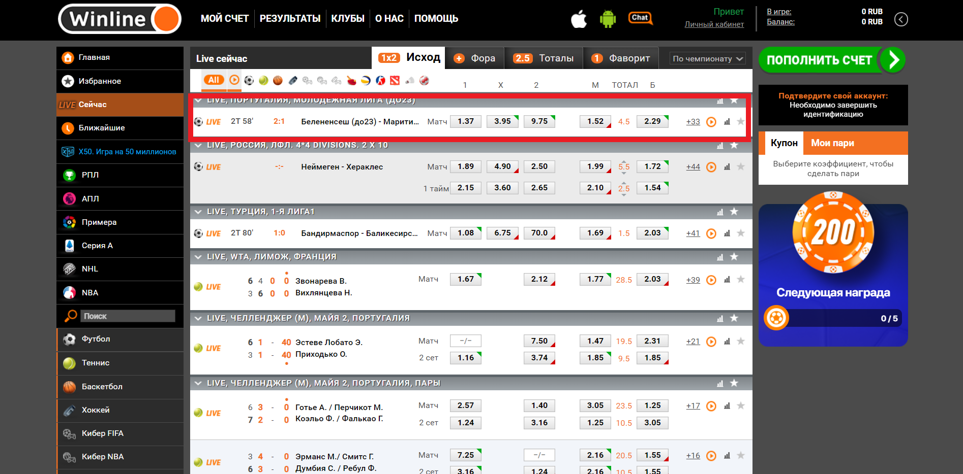Image resolution: width=963 pixels, height=474 pixels.
Task: Bet on odds 70.0 for Баликесирспор win
Action: [539, 233]
